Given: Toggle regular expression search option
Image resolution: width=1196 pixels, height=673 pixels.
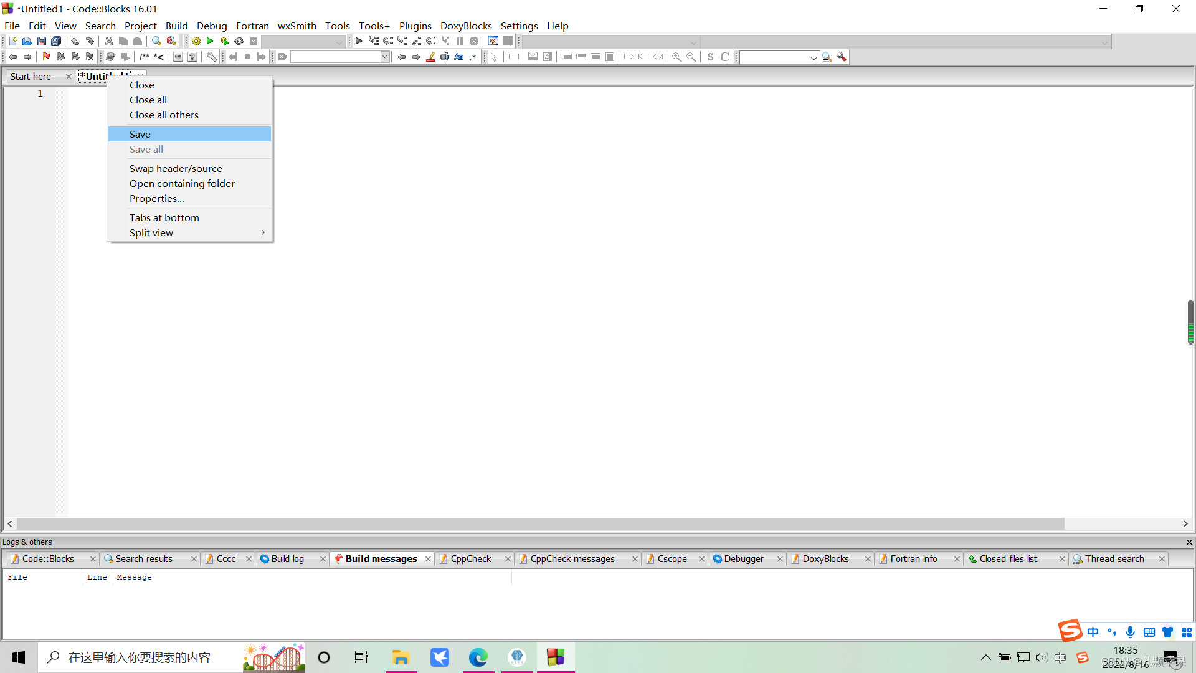Looking at the screenshot, I should [473, 57].
